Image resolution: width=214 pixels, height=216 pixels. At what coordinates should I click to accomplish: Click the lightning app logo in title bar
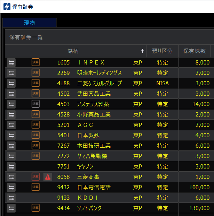pos(7,7)
